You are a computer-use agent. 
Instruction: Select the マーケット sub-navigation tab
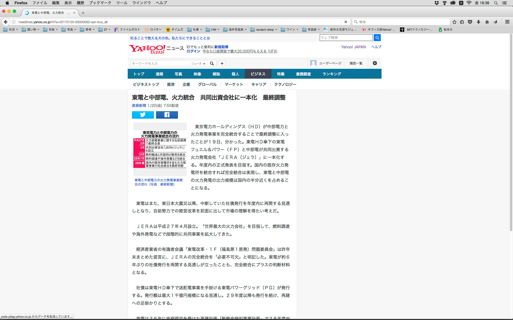click(234, 84)
